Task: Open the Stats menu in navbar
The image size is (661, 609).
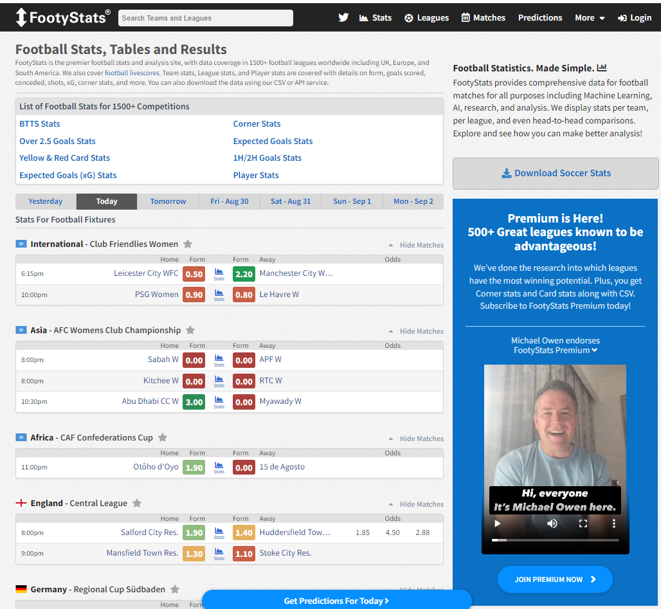Action: pos(375,18)
